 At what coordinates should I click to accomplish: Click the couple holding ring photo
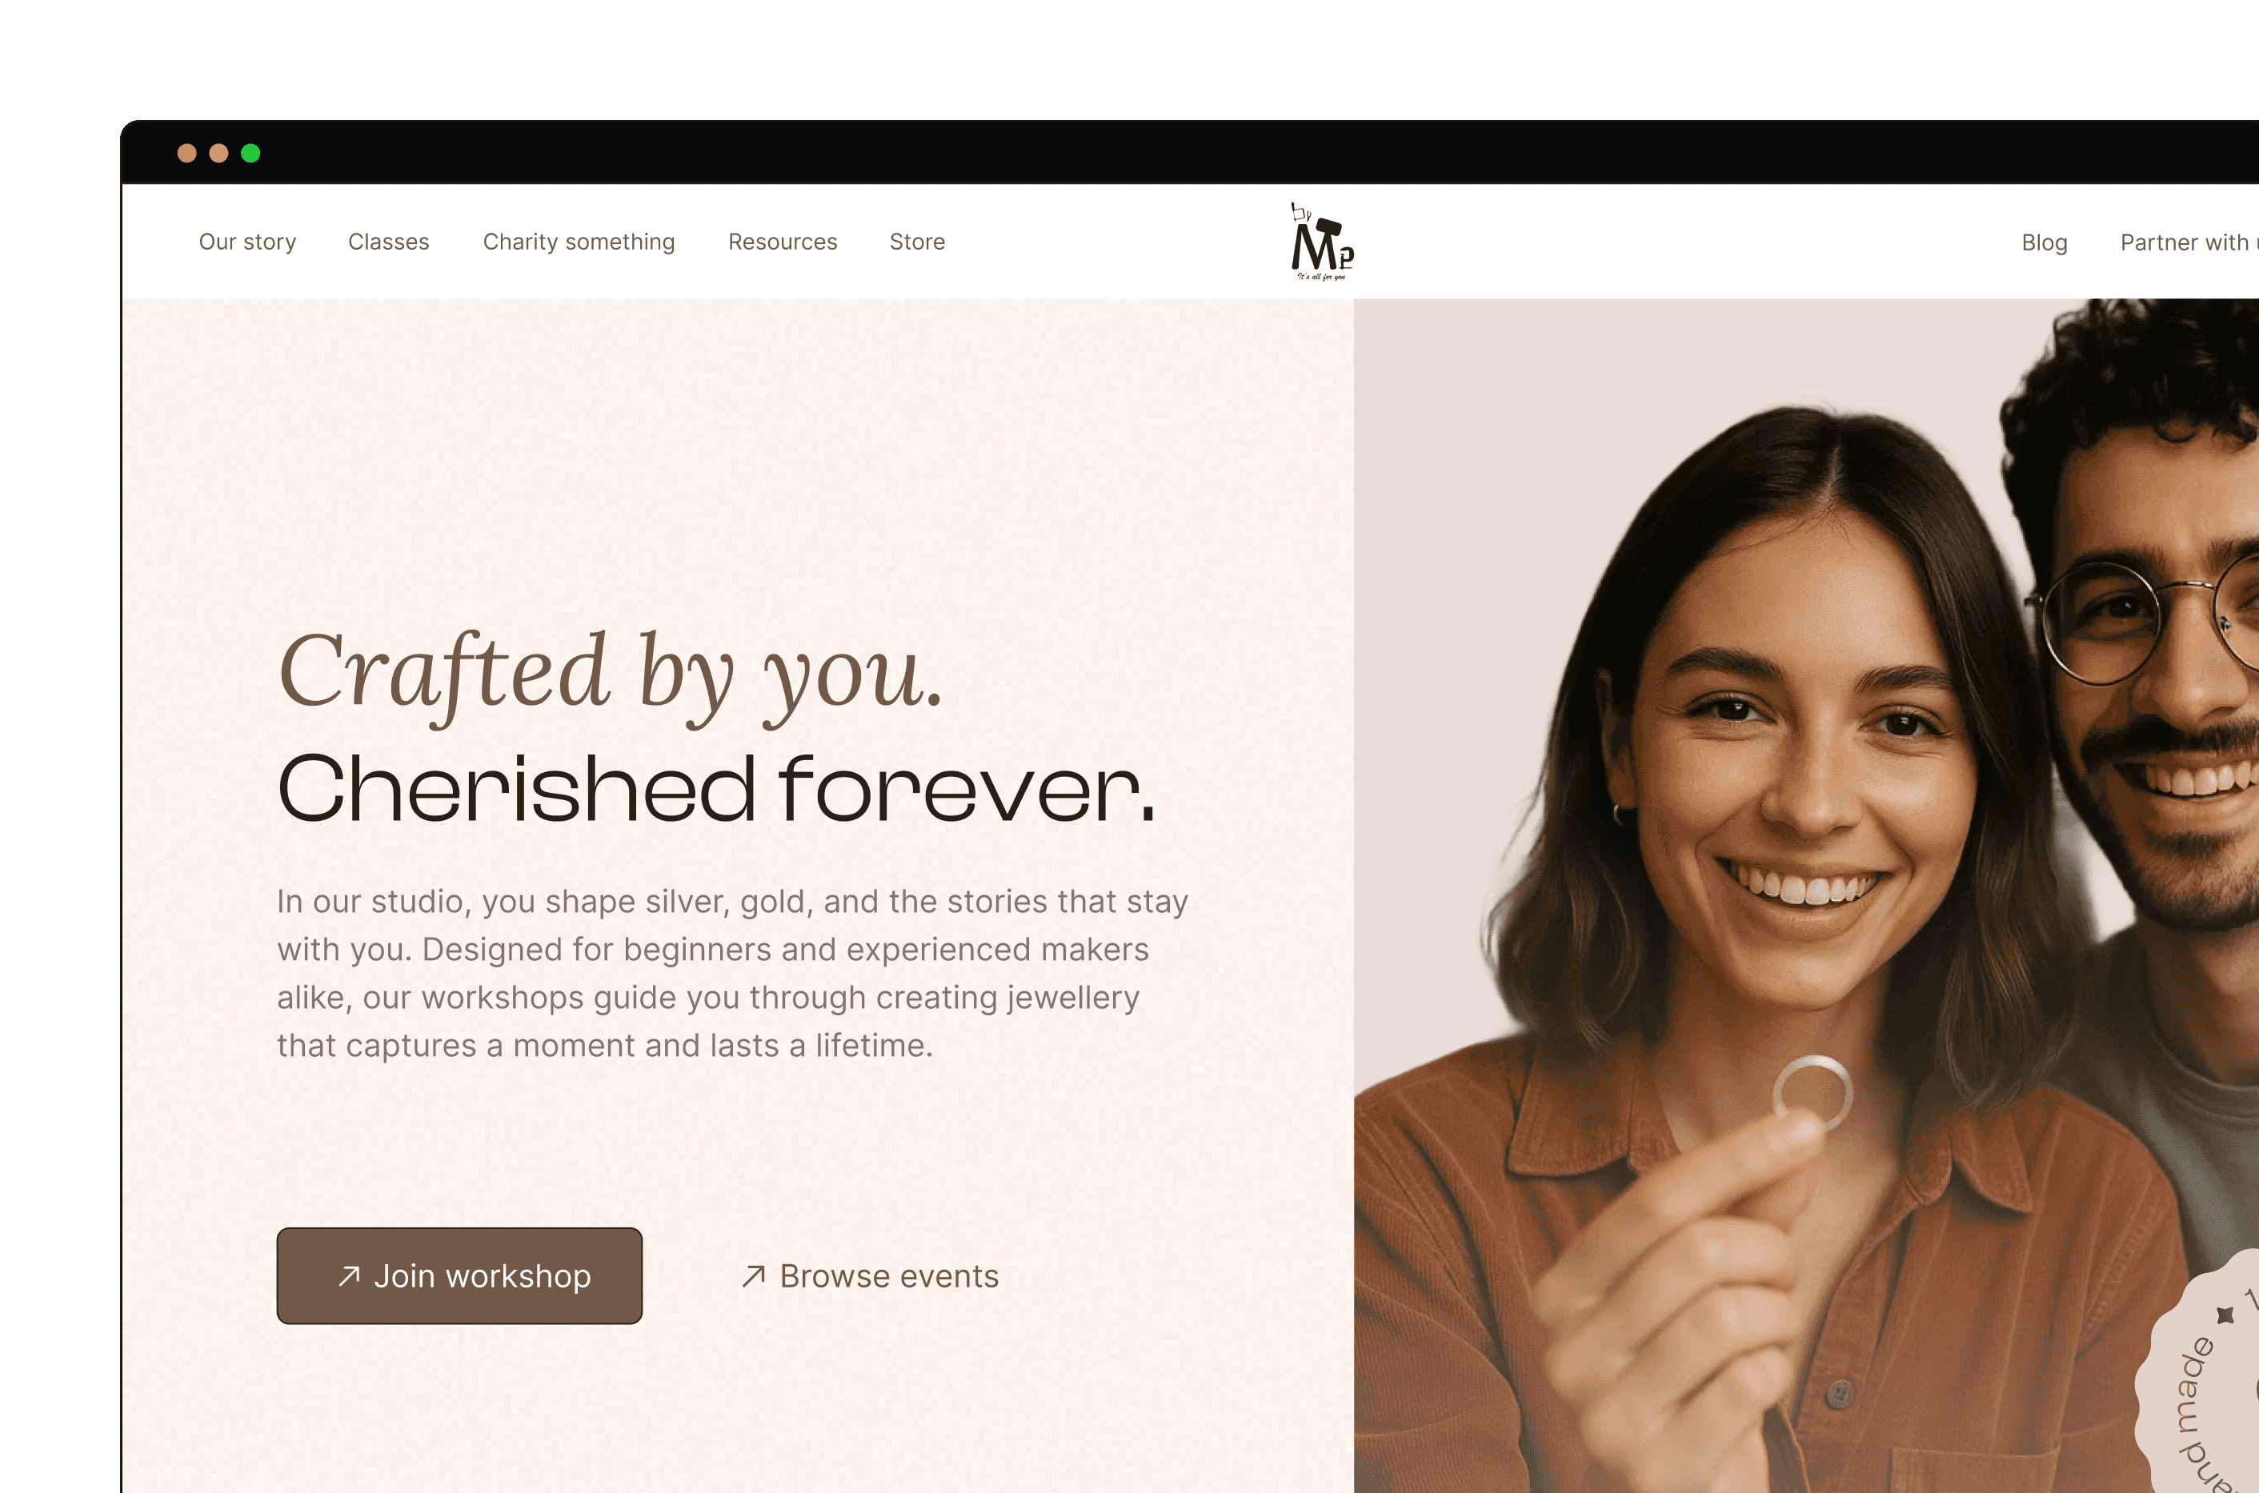point(1807,896)
